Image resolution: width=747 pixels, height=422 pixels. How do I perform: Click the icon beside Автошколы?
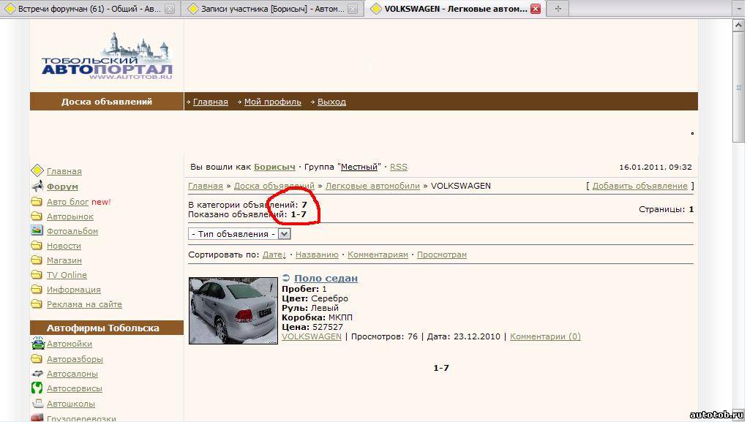37,404
